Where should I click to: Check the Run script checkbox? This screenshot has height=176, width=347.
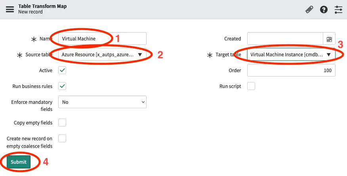point(251,86)
